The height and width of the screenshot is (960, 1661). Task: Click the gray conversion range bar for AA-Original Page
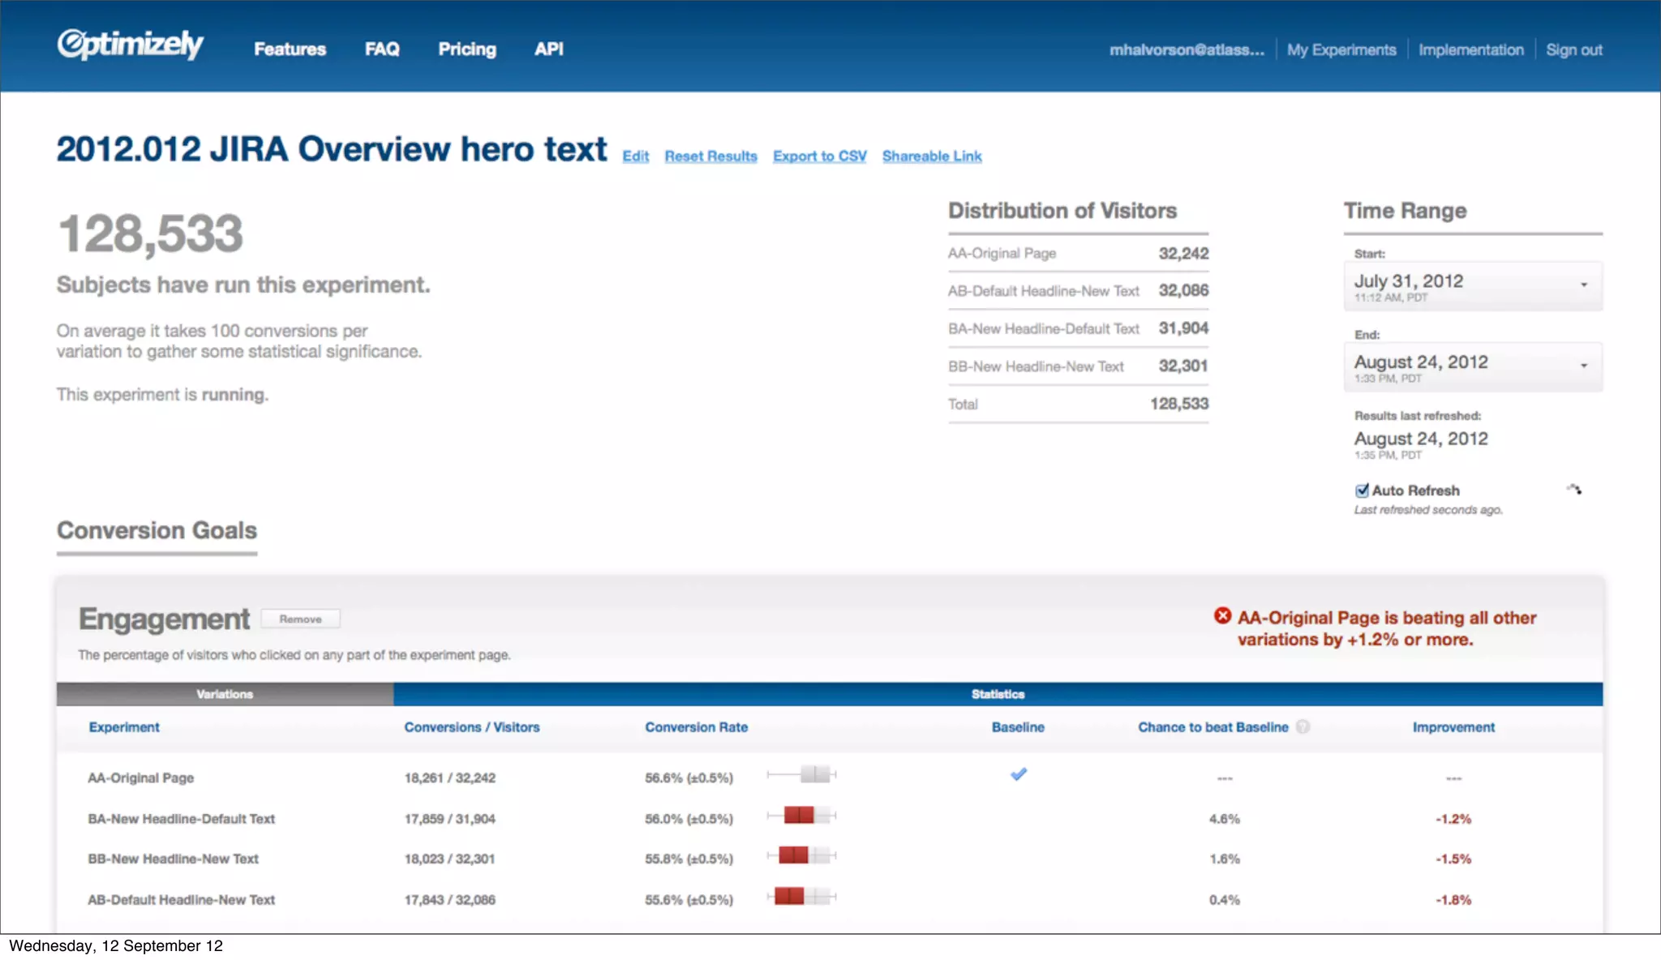[814, 774]
